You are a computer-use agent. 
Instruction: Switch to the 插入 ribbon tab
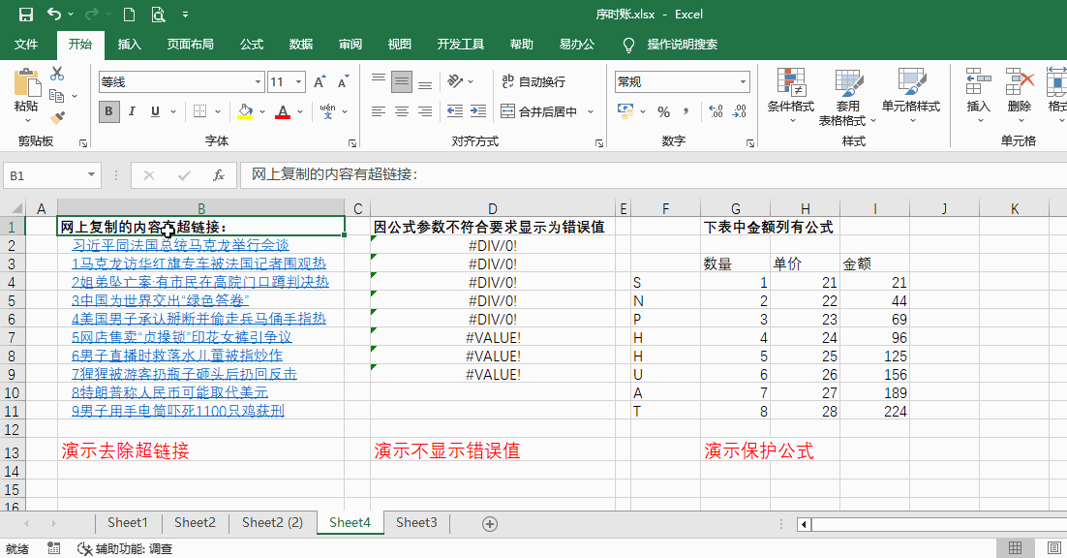click(x=130, y=45)
